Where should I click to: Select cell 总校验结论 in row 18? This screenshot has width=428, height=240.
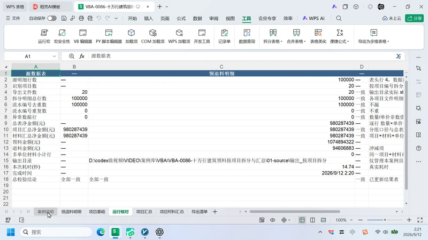36,179
